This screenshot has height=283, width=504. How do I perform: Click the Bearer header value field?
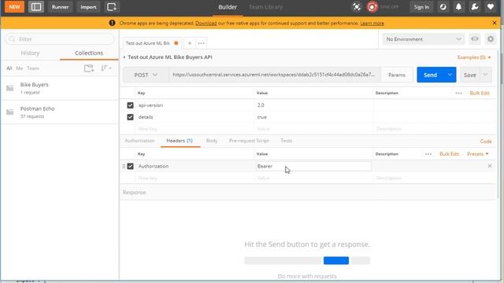coord(313,166)
